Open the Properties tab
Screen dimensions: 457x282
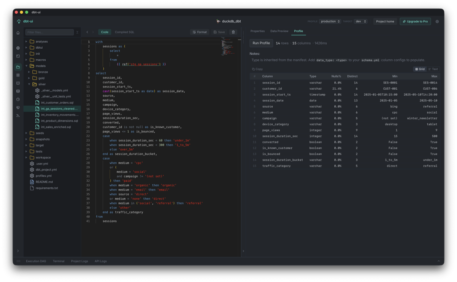pyautogui.click(x=257, y=31)
